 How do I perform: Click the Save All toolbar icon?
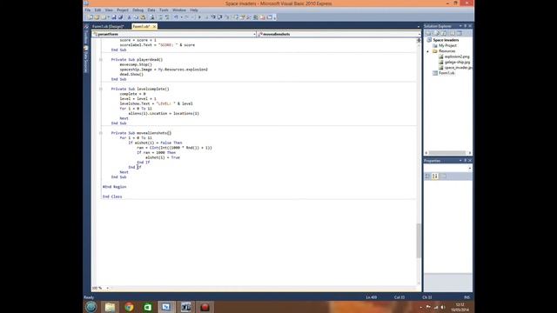120,17
